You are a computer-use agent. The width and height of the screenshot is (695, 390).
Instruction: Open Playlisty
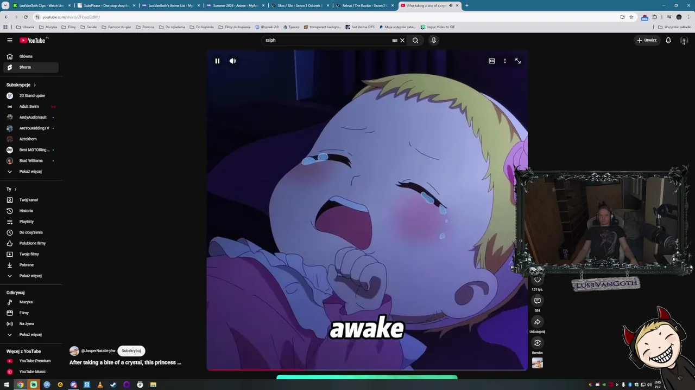[30, 222]
